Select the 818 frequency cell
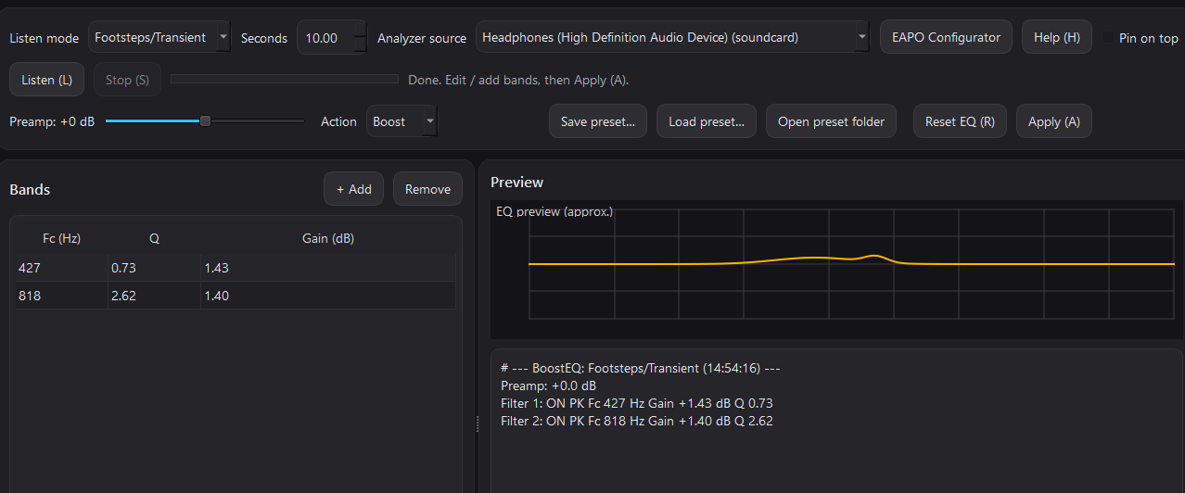 61,296
